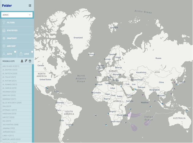Select vessel AL KHTAM [2021]
Image resolution: width=193 pixels, height=143 pixels.
16,81
